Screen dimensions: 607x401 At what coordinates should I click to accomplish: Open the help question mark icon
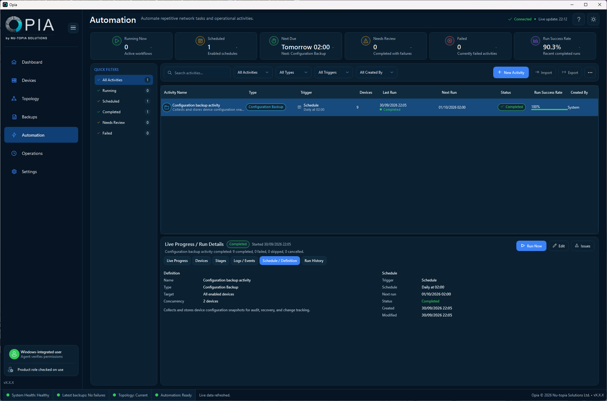pyautogui.click(x=579, y=19)
